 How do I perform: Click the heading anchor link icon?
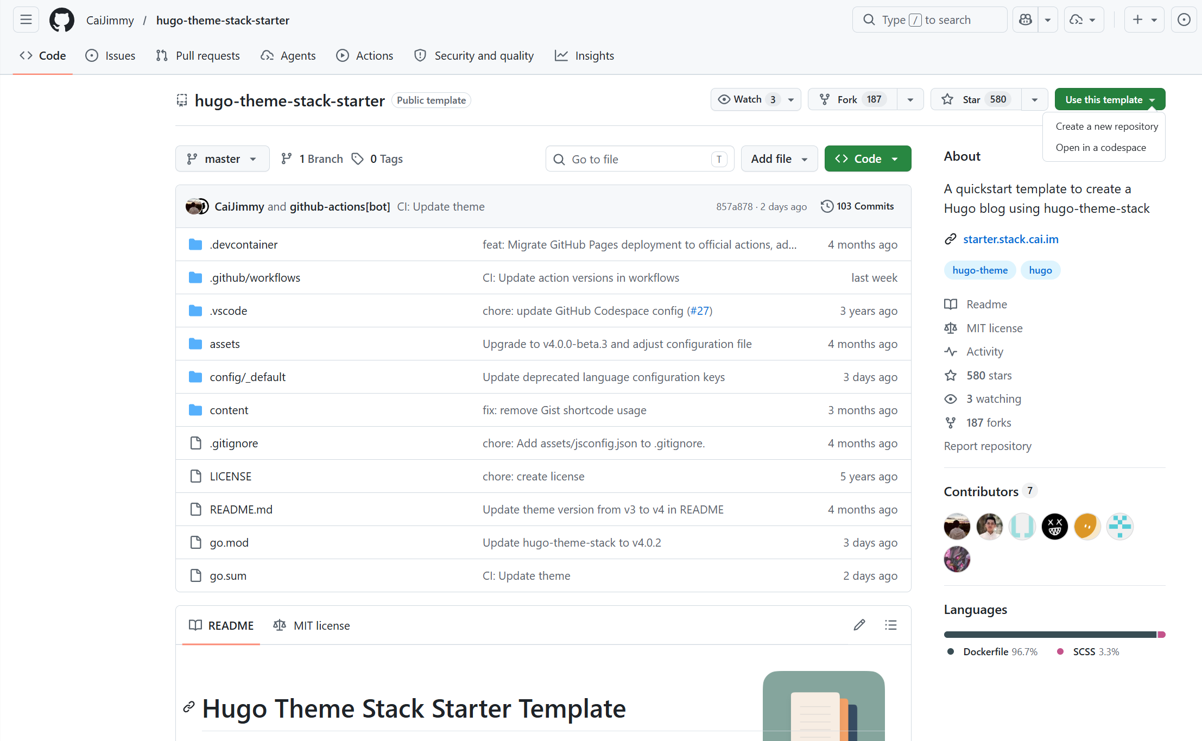click(189, 707)
